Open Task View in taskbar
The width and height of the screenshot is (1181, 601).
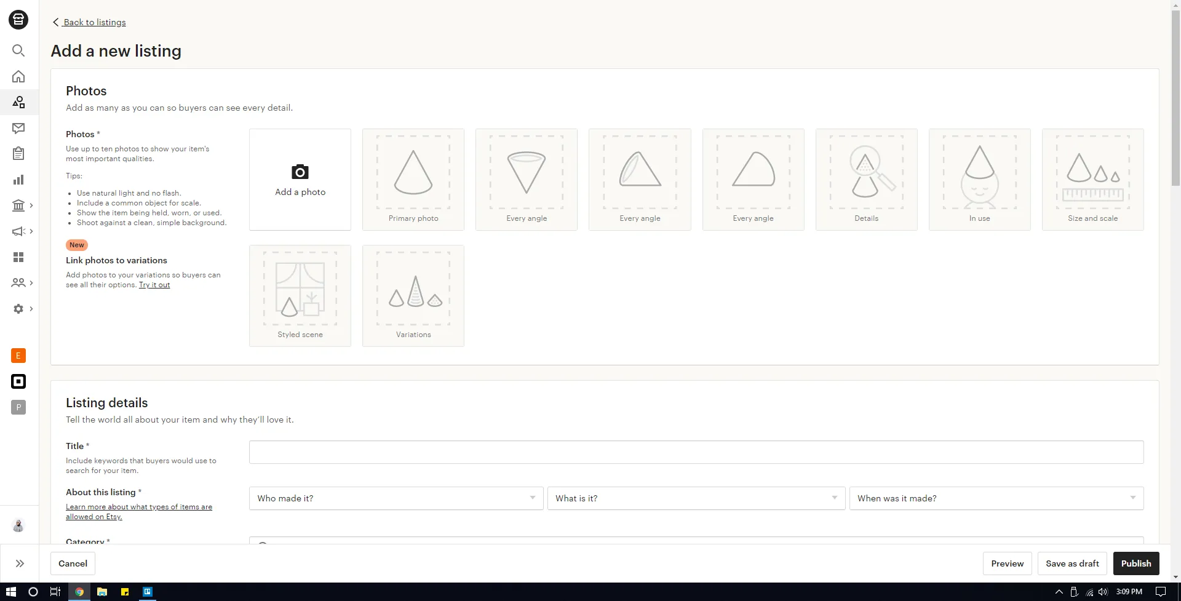point(55,592)
